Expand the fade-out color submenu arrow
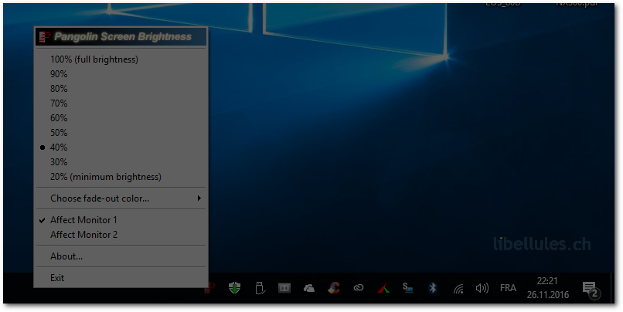The image size is (623, 312). tap(199, 198)
